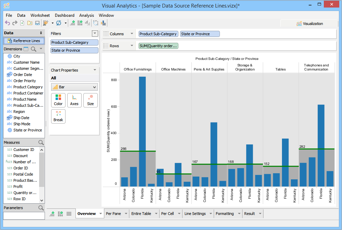Viewport: 342px width, 230px height.
Task: Click the Parameters input field
Action: tap(24, 216)
